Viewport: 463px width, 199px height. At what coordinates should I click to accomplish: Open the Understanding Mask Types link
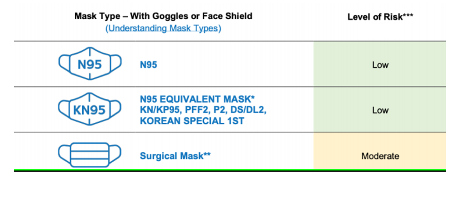[x=163, y=29]
